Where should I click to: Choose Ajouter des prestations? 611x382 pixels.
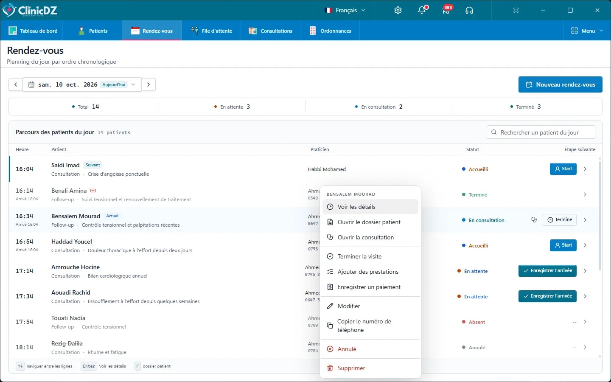[x=370, y=272]
